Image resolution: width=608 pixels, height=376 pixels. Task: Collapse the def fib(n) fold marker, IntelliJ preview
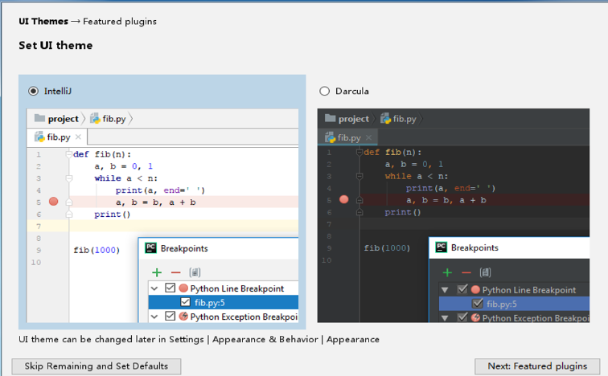69,154
